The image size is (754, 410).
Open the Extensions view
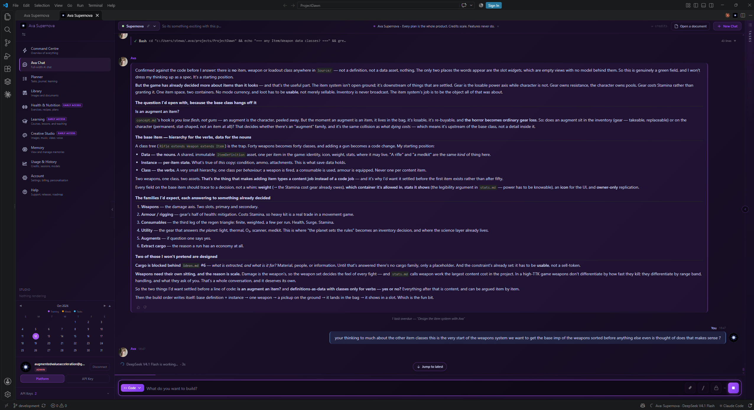click(x=8, y=69)
